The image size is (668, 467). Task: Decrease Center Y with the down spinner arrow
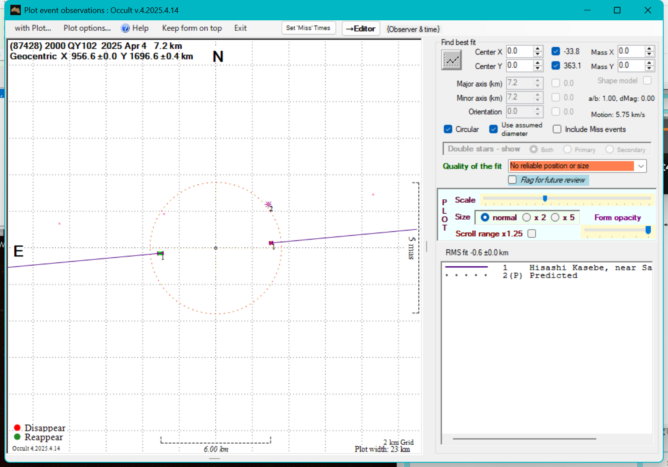[537, 68]
